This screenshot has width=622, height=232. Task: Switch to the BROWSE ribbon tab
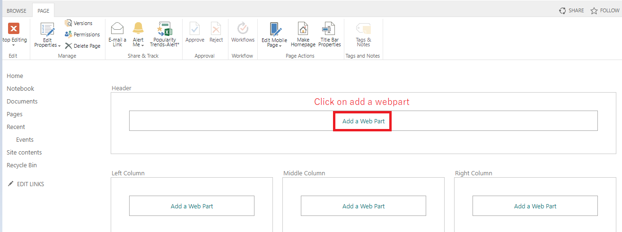pyautogui.click(x=17, y=11)
